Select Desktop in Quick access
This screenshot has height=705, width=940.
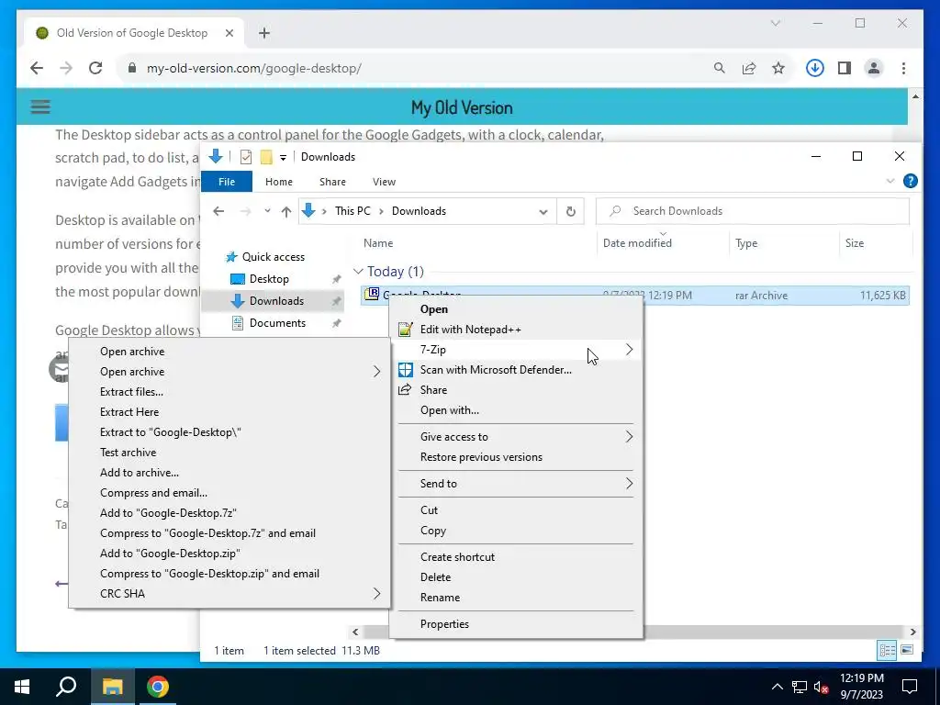269,279
